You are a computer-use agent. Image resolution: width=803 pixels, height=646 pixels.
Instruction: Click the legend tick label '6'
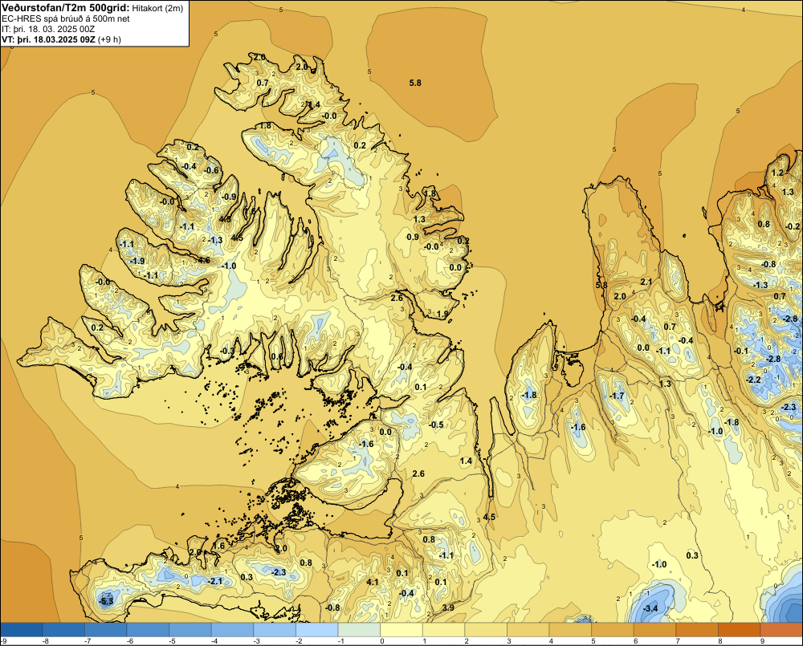(635, 641)
